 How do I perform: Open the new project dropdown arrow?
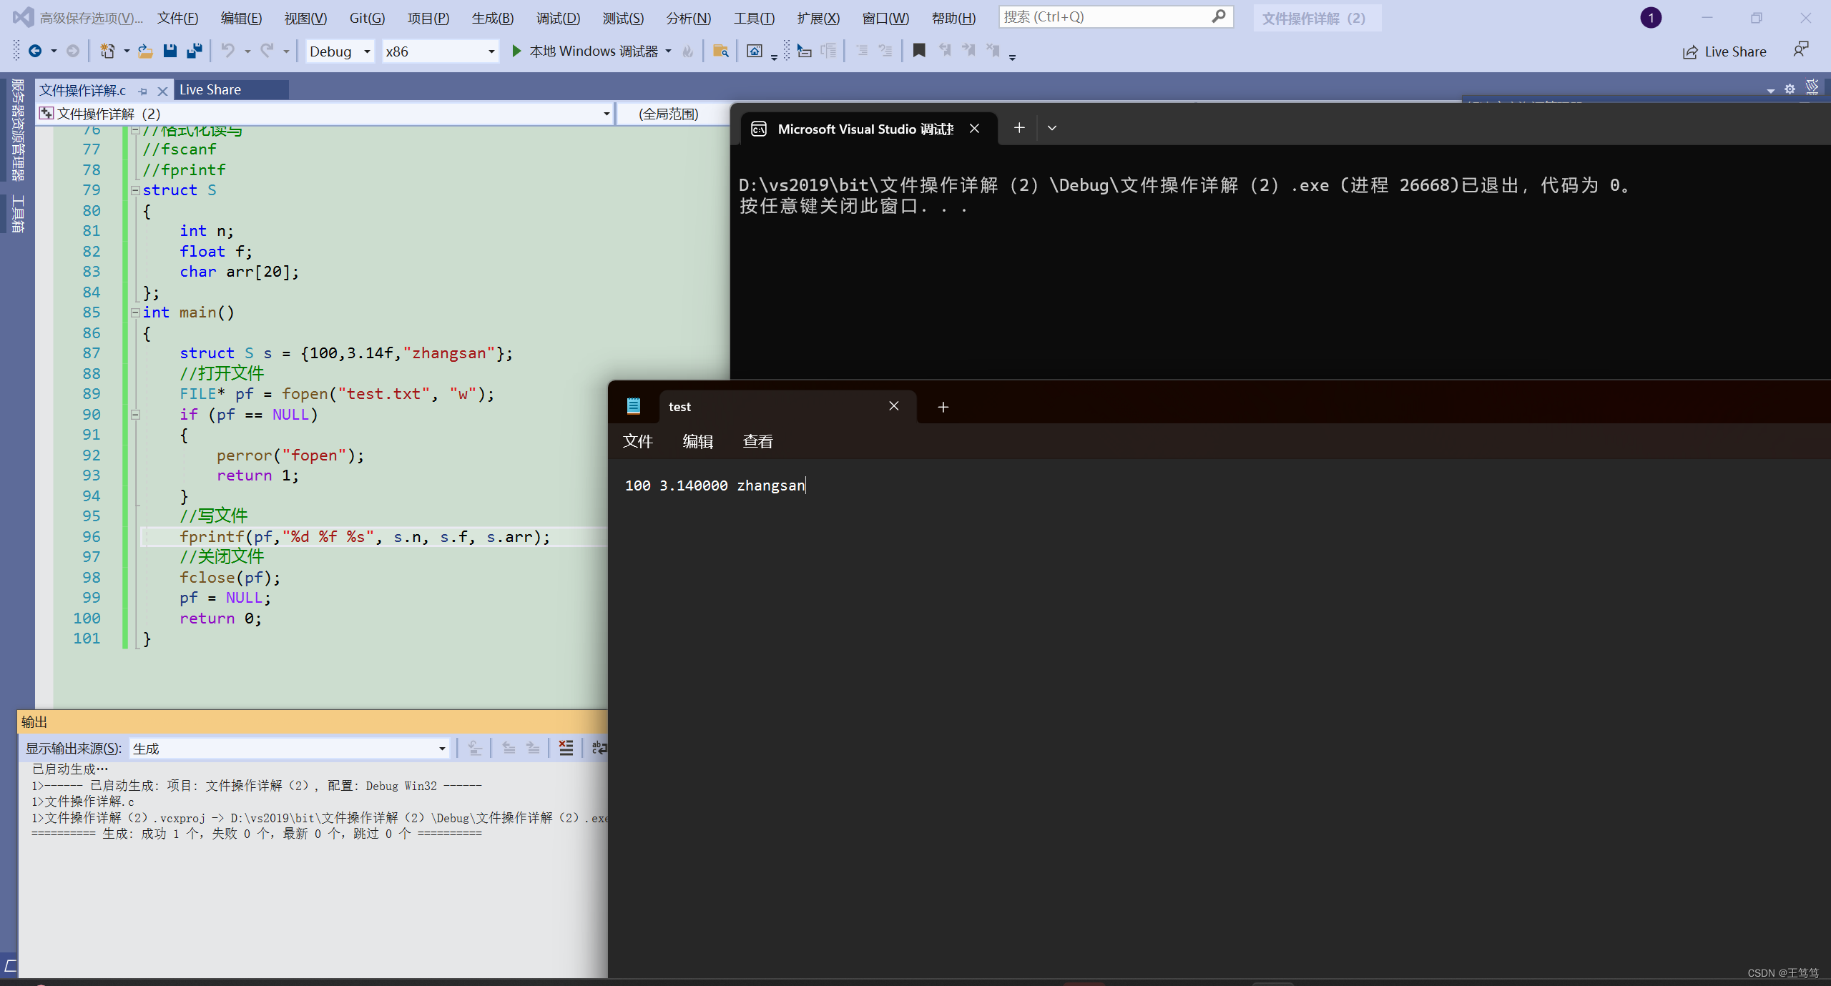127,51
